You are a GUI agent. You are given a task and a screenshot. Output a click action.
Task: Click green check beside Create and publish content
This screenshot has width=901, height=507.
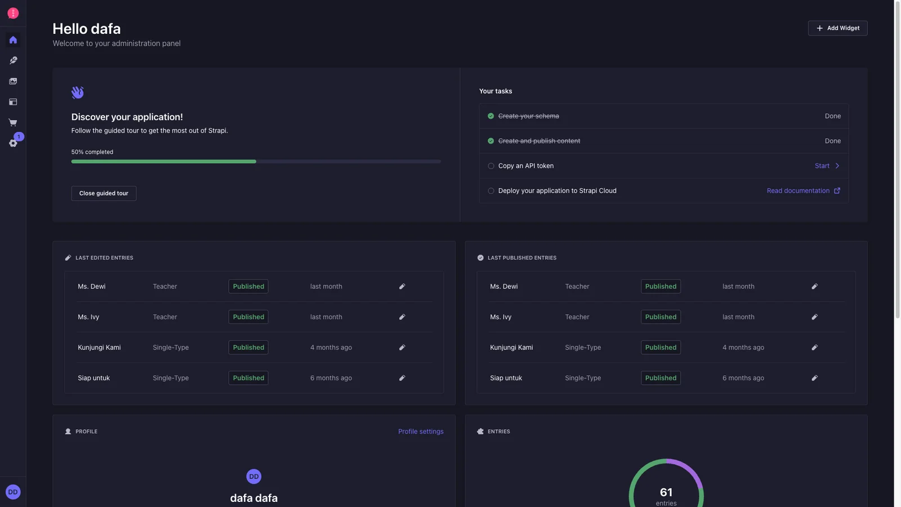click(x=491, y=141)
